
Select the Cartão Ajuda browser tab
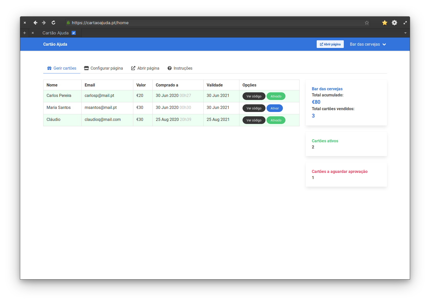(x=56, y=33)
